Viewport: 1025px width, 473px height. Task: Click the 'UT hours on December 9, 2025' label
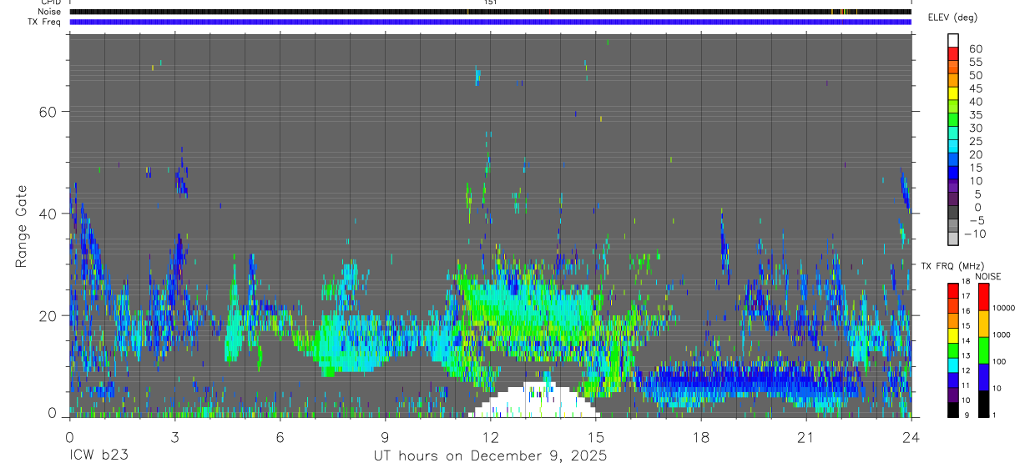[x=490, y=456]
